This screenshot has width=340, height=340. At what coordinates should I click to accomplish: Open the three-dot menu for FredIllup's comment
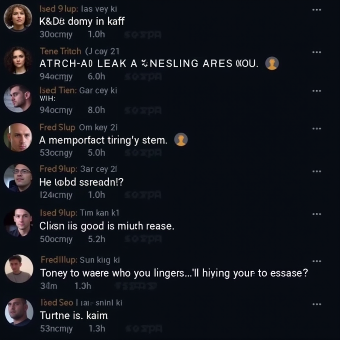point(317,261)
